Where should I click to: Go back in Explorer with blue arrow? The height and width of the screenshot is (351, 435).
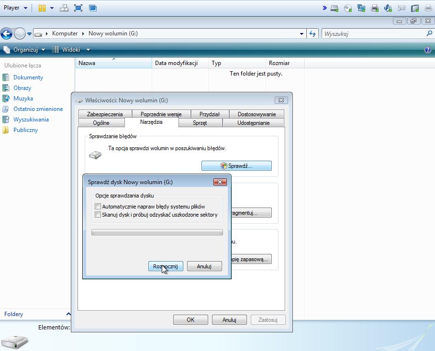point(6,34)
